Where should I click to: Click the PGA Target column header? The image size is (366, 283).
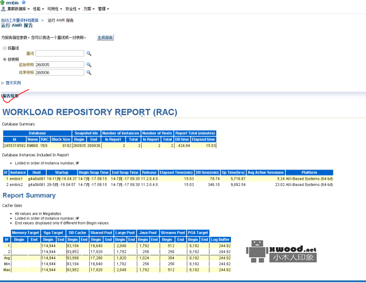198,233
